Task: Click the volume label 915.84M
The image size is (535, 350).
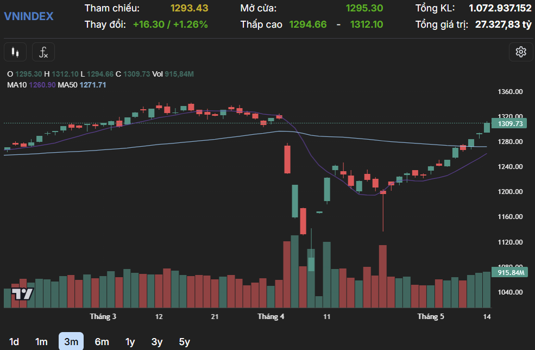Action: point(509,272)
